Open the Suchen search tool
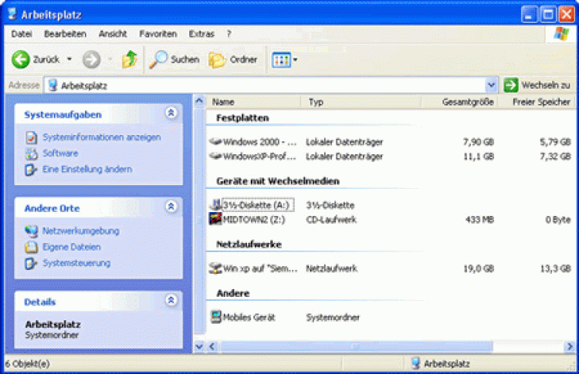This screenshot has height=374, width=579. (174, 59)
